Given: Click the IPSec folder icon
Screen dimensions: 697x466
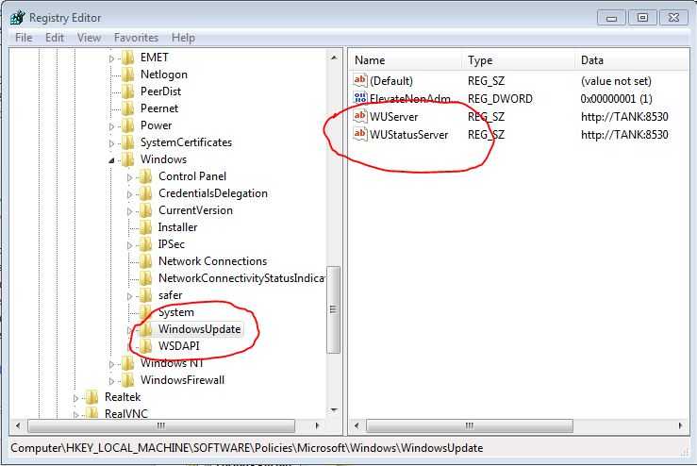Looking at the screenshot, I should (146, 244).
